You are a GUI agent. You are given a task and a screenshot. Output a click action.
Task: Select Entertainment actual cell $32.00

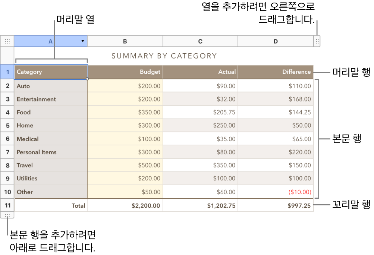coord(200,99)
